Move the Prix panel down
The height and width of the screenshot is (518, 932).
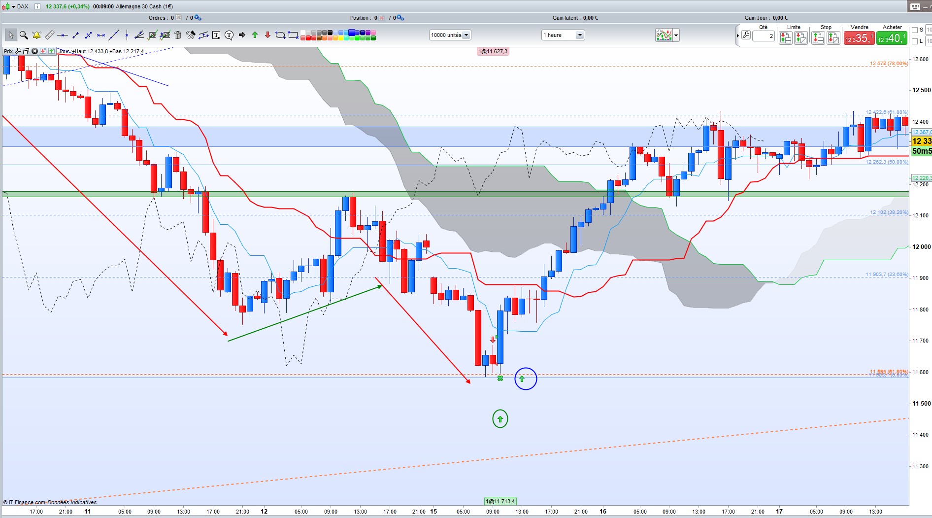point(43,51)
